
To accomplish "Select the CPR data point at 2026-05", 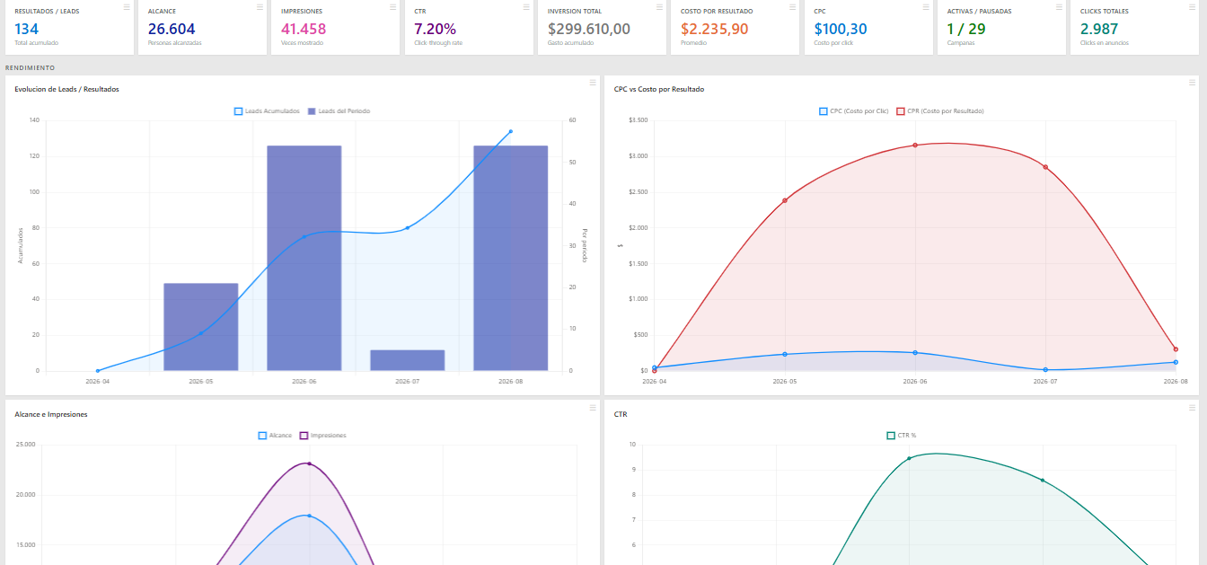I will [785, 200].
